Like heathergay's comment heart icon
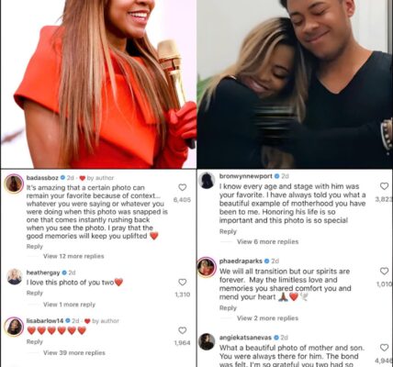 coord(182,283)
